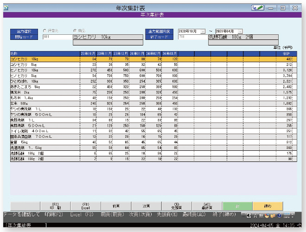The image size is (306, 232).
Task: Jump to last page with 最終頁
Action: pos(206,206)
